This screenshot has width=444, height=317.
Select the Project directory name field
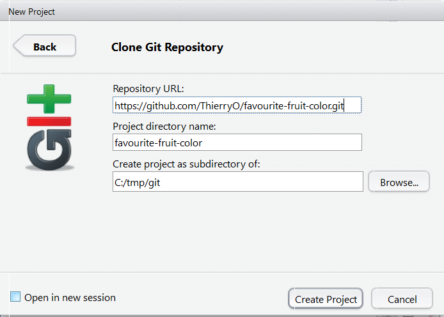(x=237, y=143)
